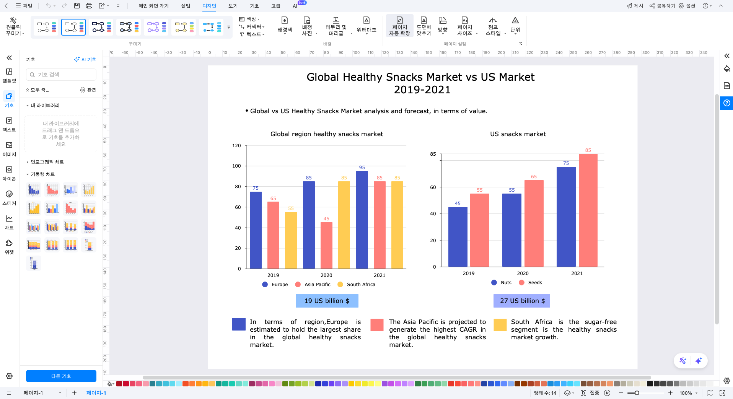The image size is (733, 399).
Task: Open the 100% zoom level dropdown
Action: click(x=688, y=393)
